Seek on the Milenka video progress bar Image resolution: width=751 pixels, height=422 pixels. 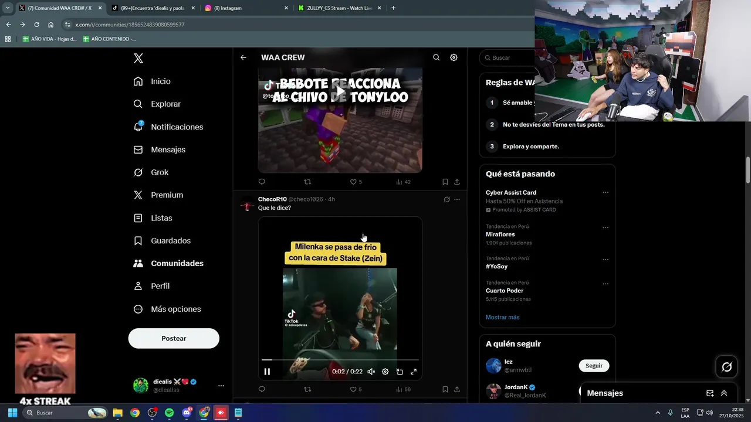tap(340, 360)
